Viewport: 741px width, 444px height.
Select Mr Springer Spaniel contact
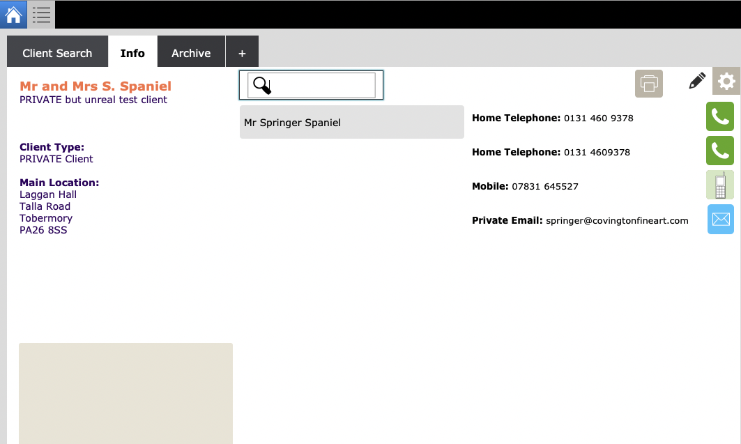pyautogui.click(x=351, y=123)
